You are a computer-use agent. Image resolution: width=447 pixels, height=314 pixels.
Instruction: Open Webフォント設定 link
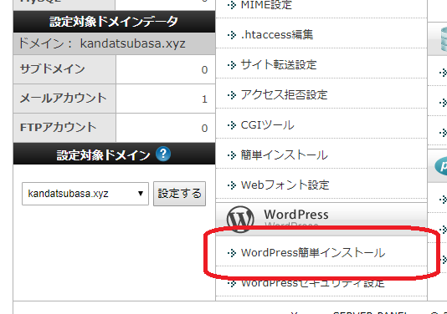tap(285, 185)
